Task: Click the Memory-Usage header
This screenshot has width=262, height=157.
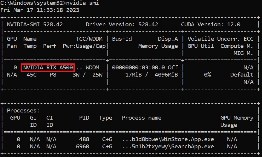Action: (x=158, y=46)
